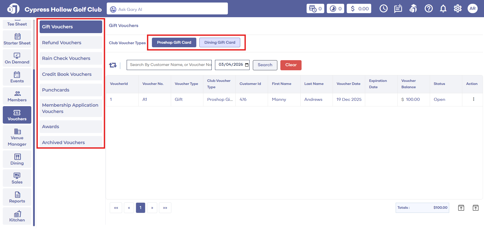Open the notes icon with star in header
484x229 pixels.
[398, 9]
